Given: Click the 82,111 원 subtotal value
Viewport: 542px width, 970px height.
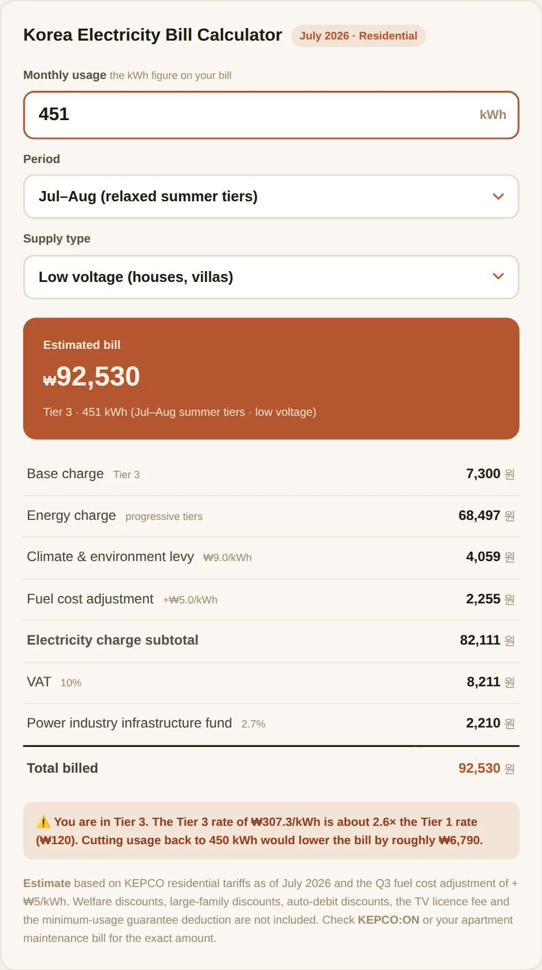Looking at the screenshot, I should (487, 641).
